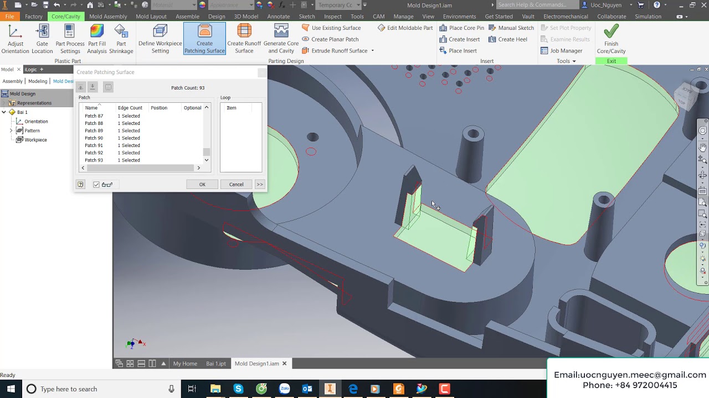Toggle the preview glasses checkbox

coord(96,185)
